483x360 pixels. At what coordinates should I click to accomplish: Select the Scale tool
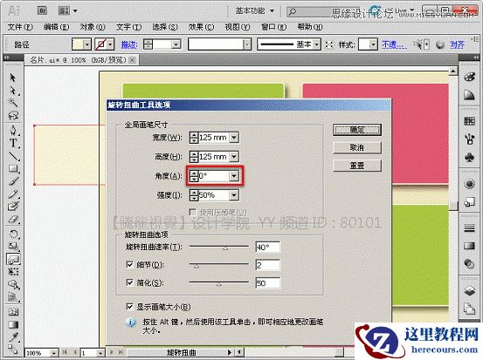(x=13, y=247)
